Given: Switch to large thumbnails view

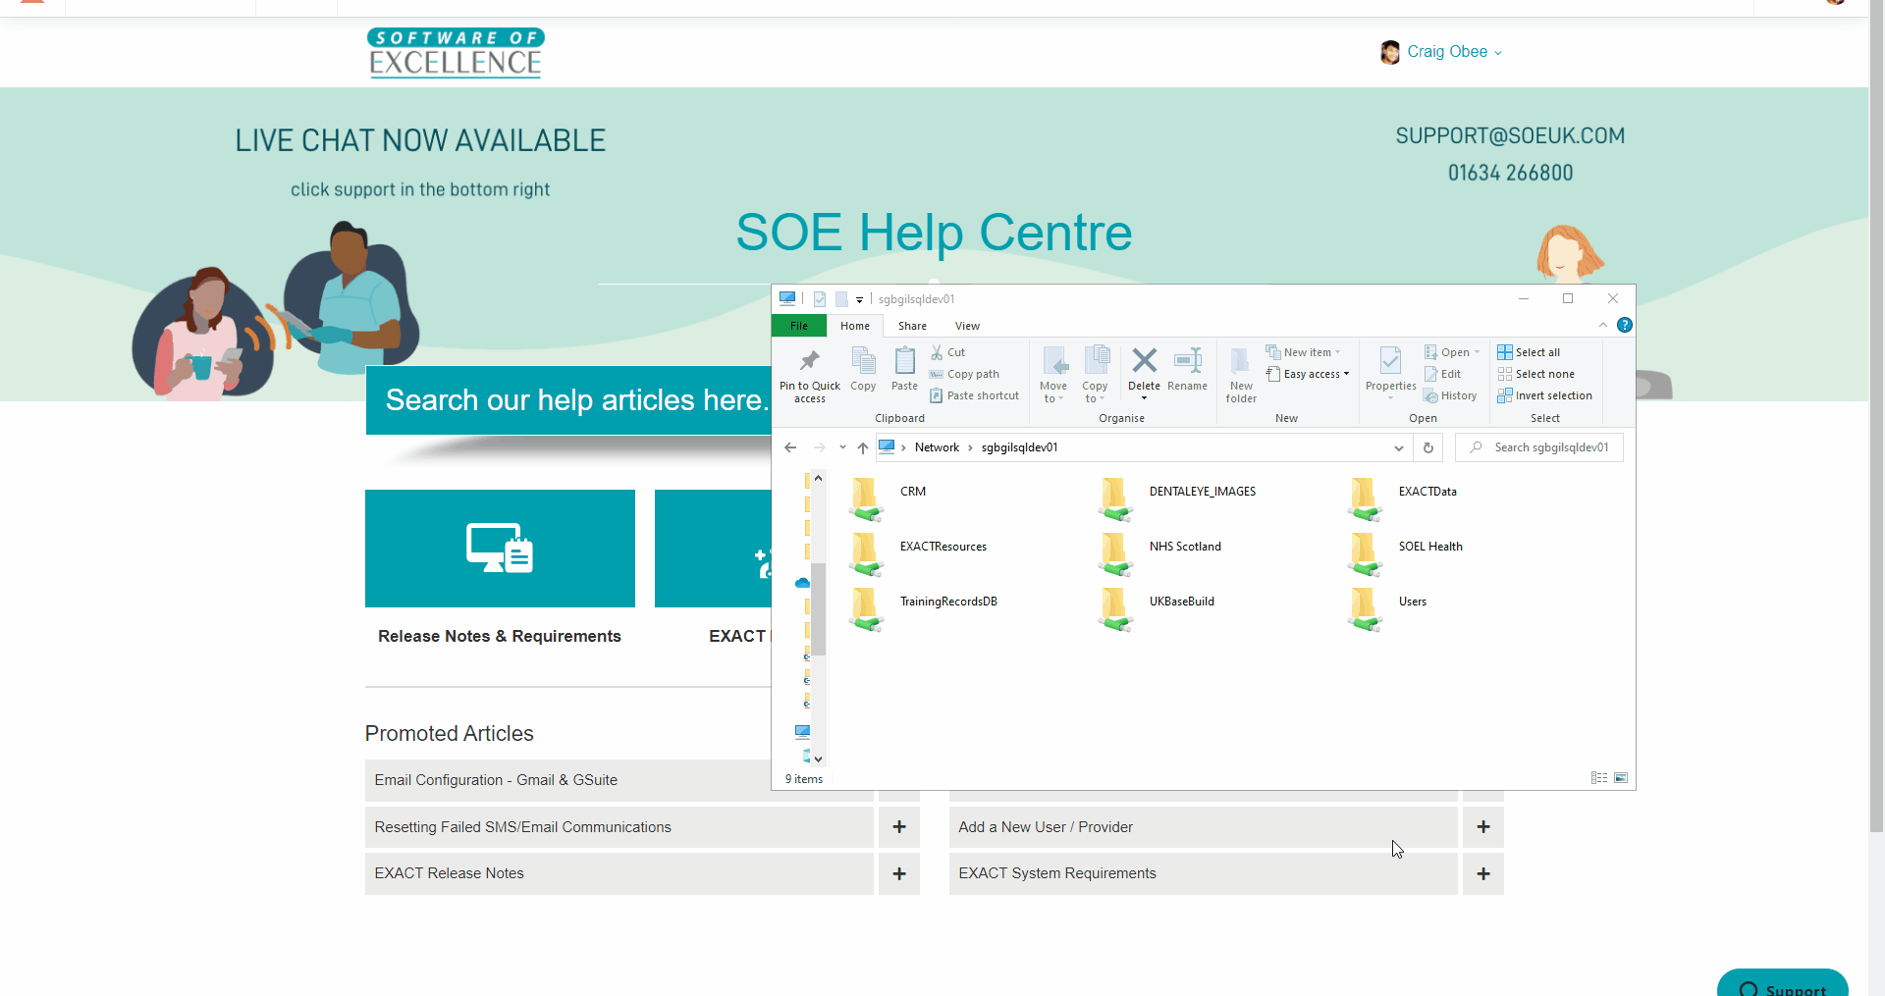Looking at the screenshot, I should pyautogui.click(x=1621, y=778).
